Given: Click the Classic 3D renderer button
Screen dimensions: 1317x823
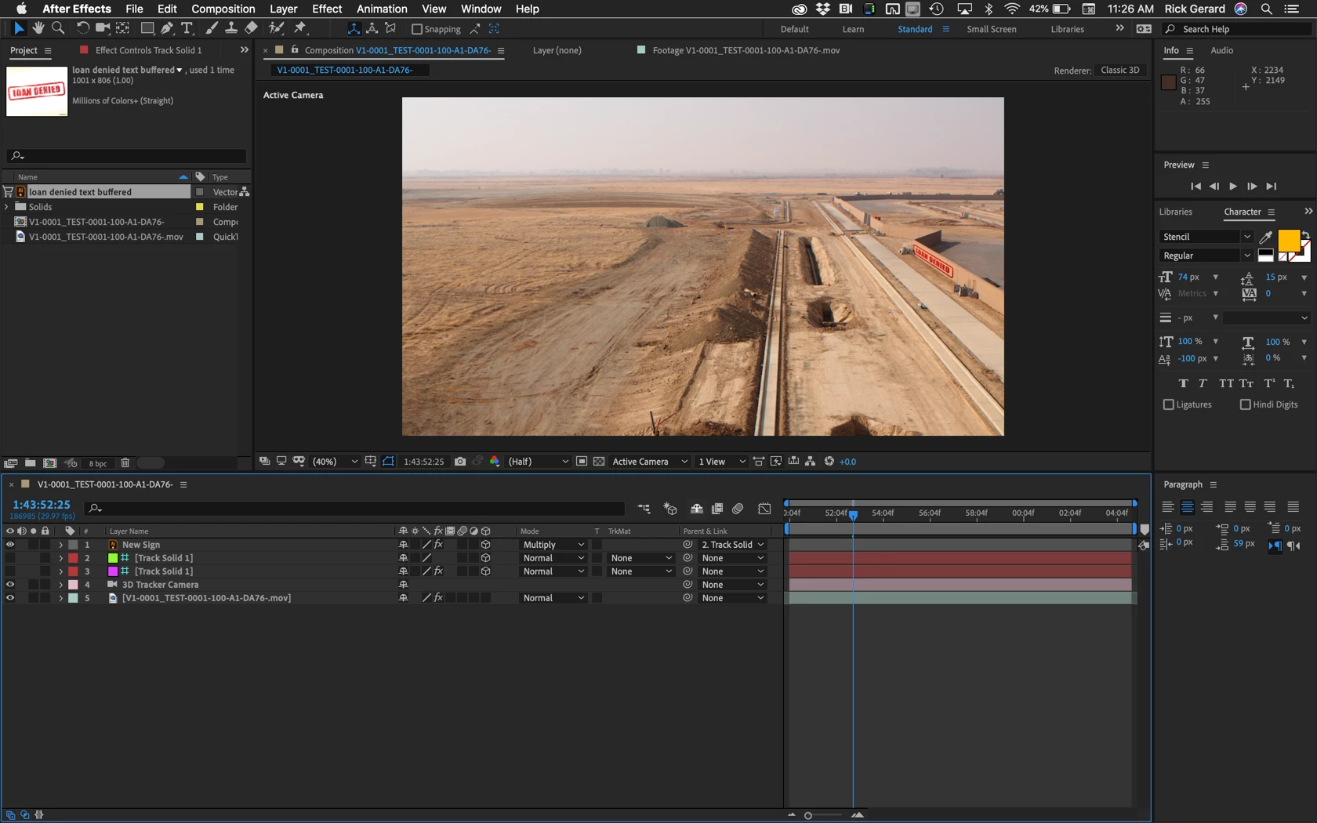Looking at the screenshot, I should click(x=1119, y=70).
